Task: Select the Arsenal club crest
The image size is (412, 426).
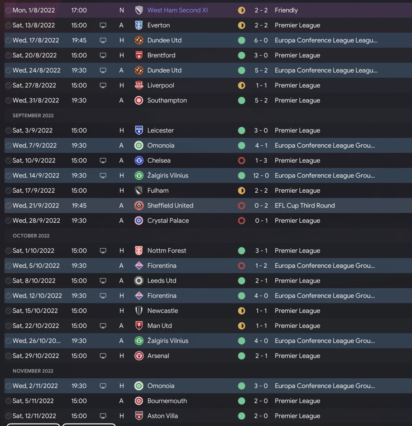Action: (139, 356)
